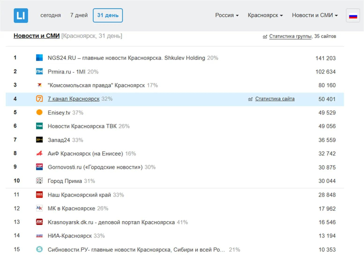Open the Новости и СМИ heading link
364x258 pixels.
(37, 36)
